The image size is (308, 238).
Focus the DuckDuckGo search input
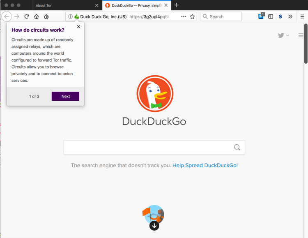[x=154, y=147]
